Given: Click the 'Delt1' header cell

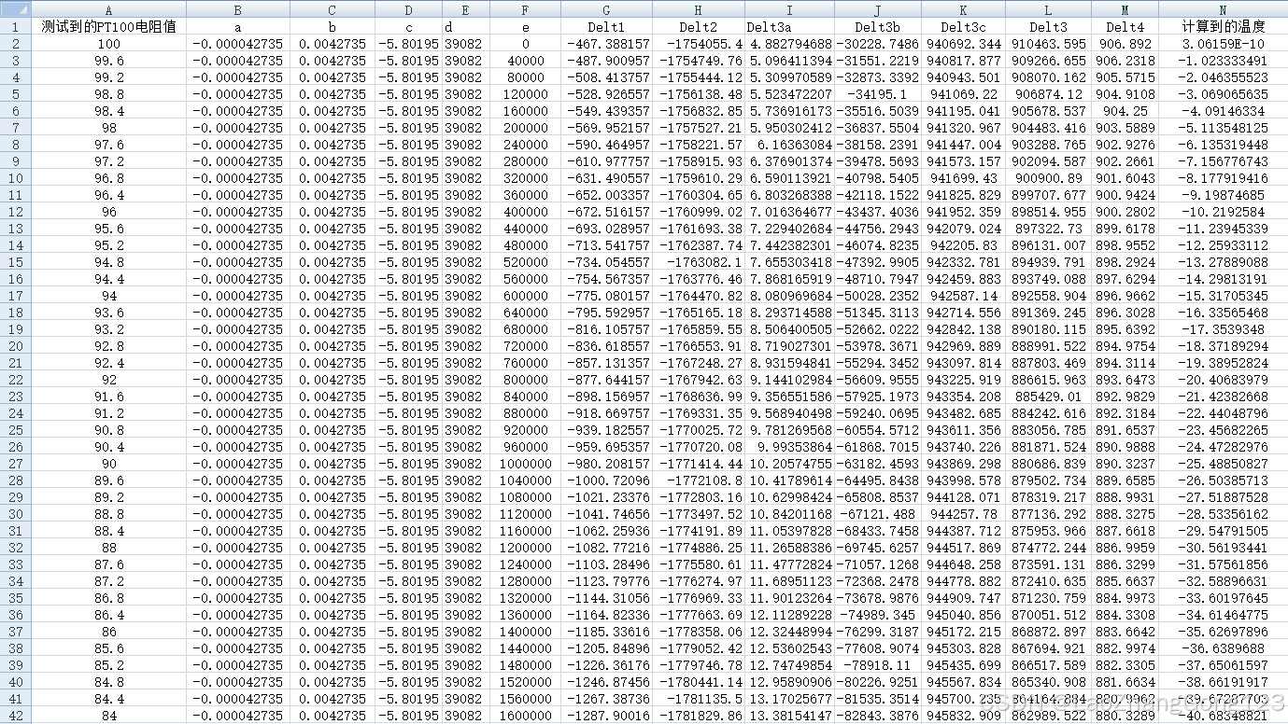Looking at the screenshot, I should [x=607, y=27].
